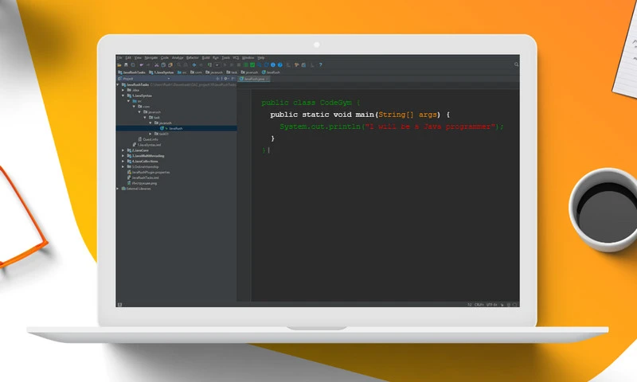Click the 1.JavaSyntax breadcrumb in navigation bar
Viewport: 637px width, 382px height.
[x=162, y=72]
